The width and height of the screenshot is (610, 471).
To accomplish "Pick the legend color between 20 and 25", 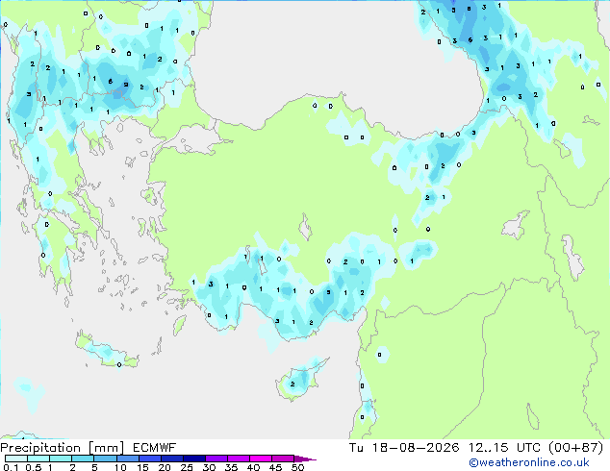I will (x=172, y=459).
